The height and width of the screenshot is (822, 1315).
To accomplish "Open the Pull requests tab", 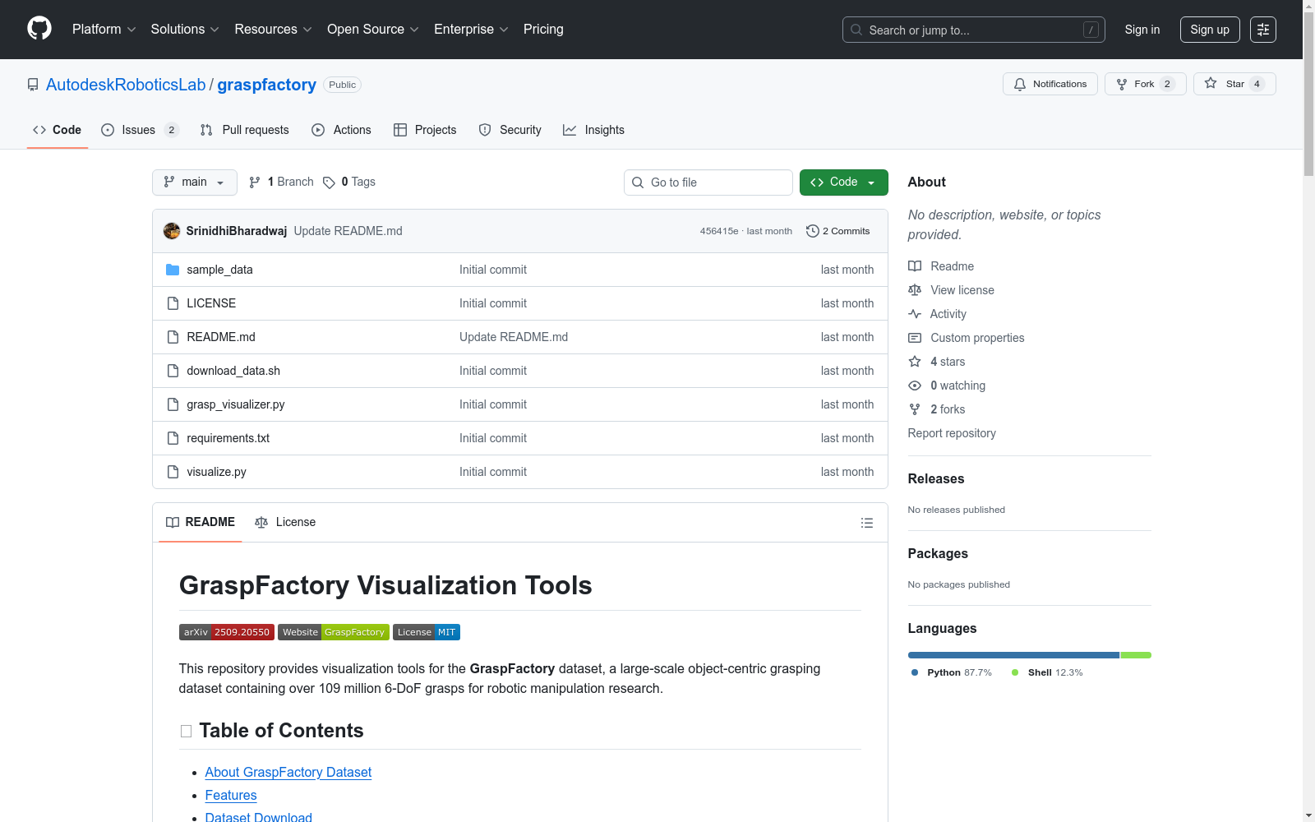I will click(244, 130).
